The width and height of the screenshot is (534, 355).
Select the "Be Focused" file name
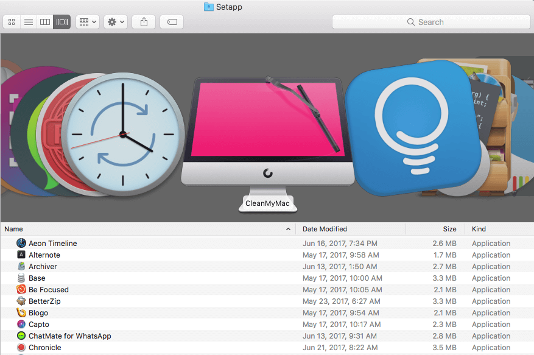coord(49,290)
